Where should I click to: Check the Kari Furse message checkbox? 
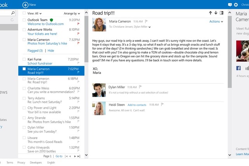(24, 59)
